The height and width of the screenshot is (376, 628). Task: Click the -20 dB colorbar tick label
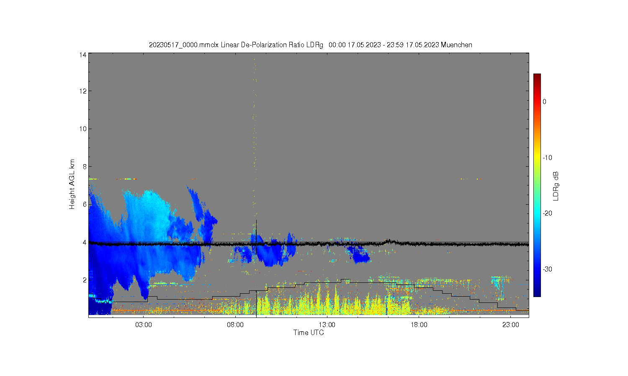(x=547, y=213)
